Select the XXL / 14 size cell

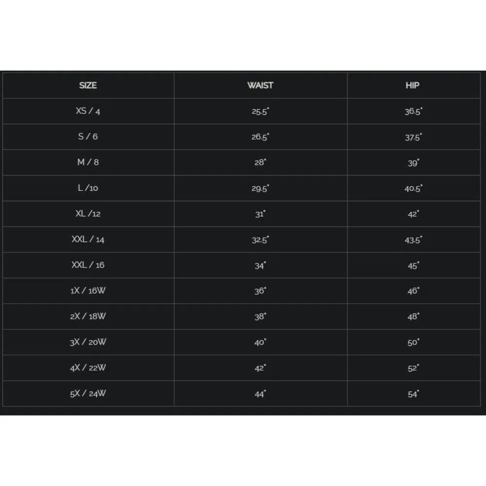(88, 240)
